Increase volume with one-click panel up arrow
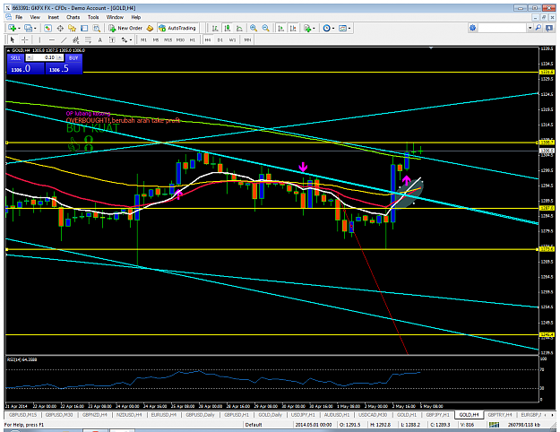Image resolution: width=560 pixels, height=432 pixels. pyautogui.click(x=60, y=57)
